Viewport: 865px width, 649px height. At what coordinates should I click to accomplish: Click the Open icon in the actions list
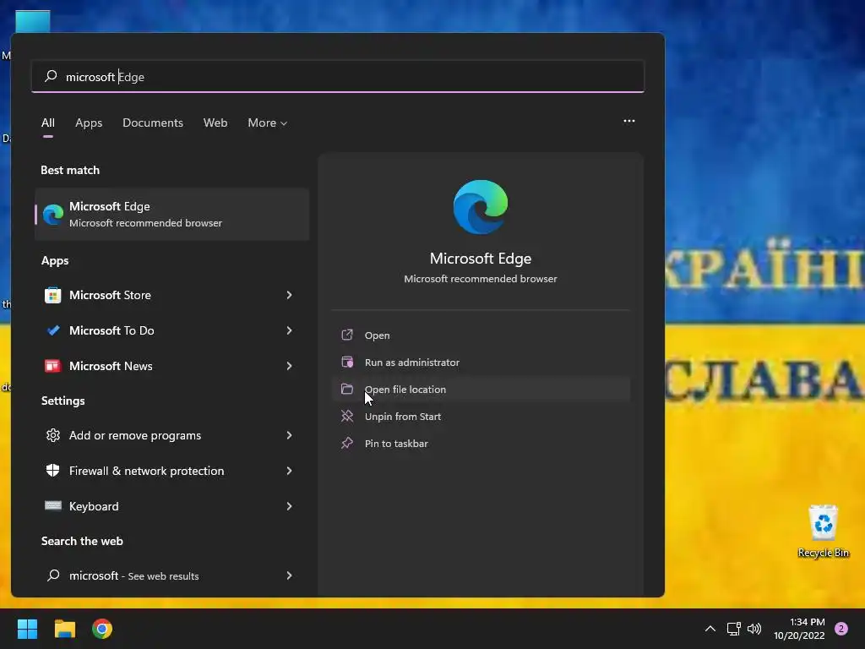(x=347, y=335)
